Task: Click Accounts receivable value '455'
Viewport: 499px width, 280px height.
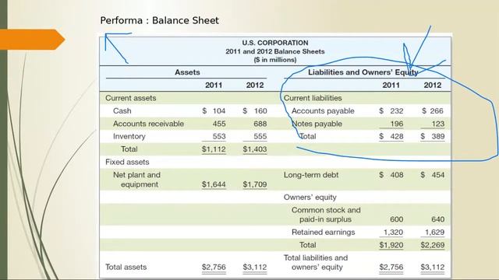Action: 219,124
